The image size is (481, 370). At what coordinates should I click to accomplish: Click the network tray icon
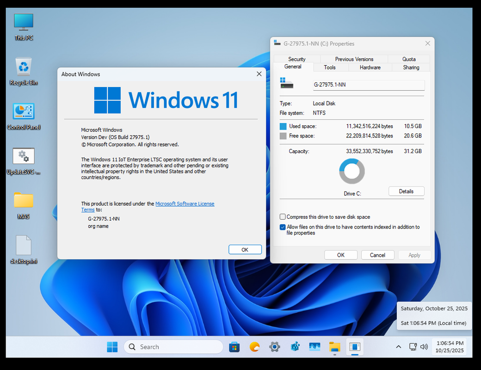pyautogui.click(x=413, y=347)
